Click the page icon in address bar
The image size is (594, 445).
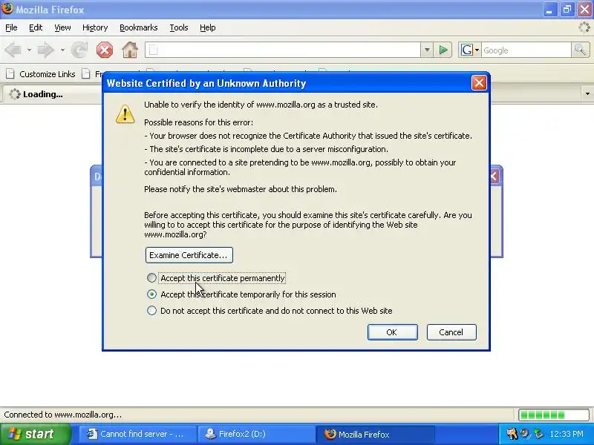[x=153, y=50]
